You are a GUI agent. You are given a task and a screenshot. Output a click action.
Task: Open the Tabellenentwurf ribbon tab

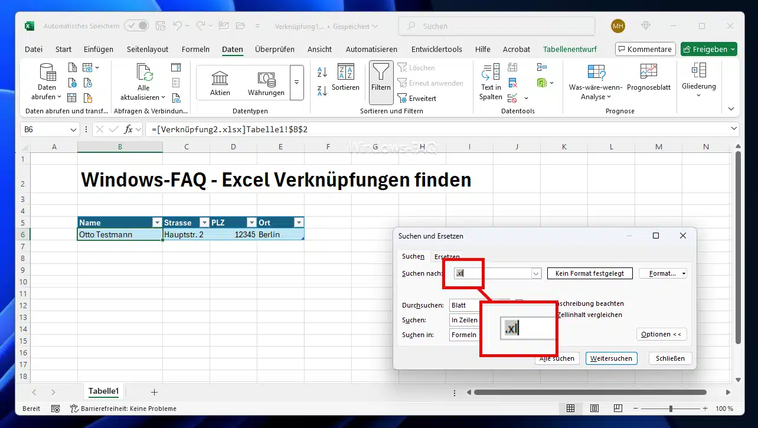pyautogui.click(x=570, y=49)
